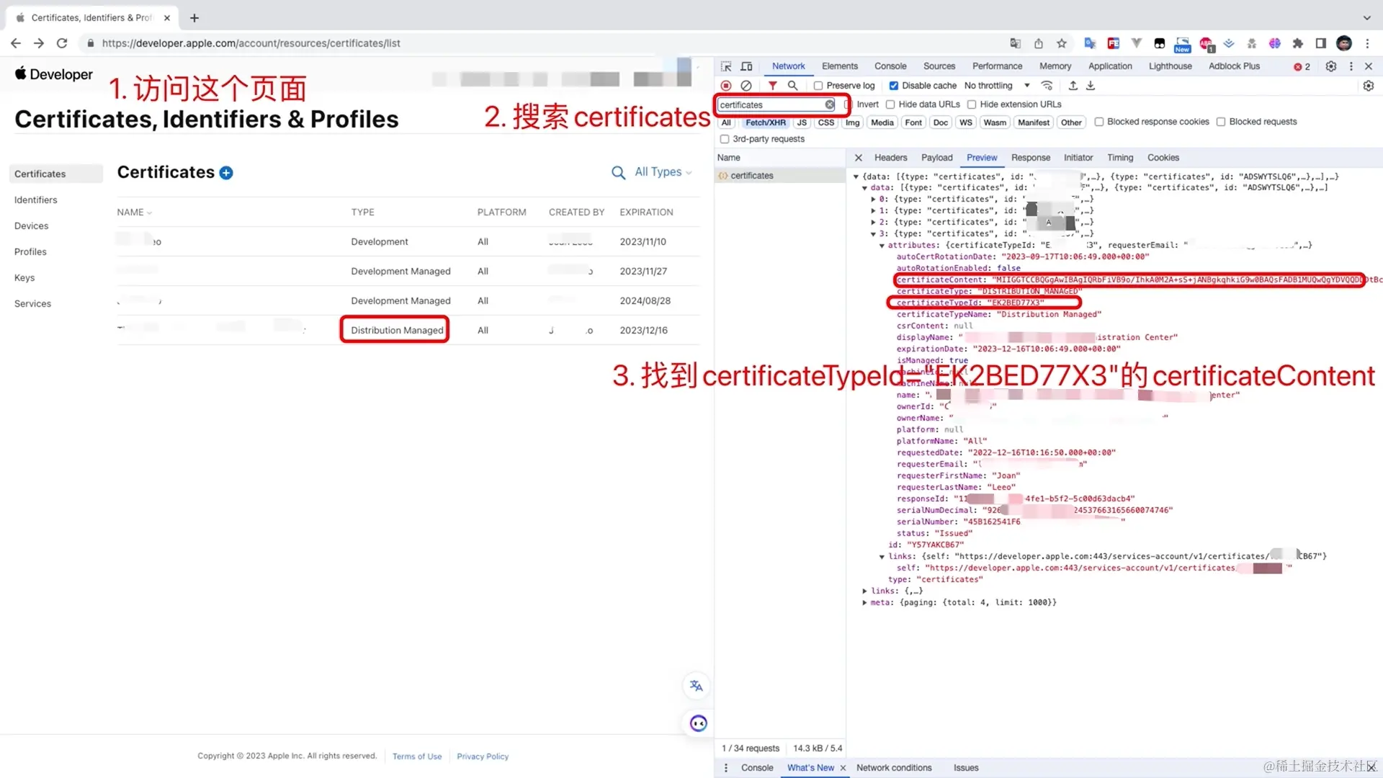Enable the 3rd-party requests checkbox

725,139
